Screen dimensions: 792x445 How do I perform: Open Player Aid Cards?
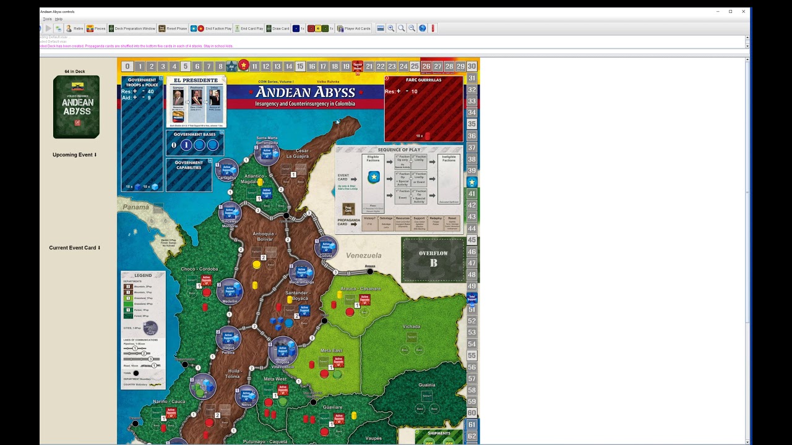[x=354, y=28]
